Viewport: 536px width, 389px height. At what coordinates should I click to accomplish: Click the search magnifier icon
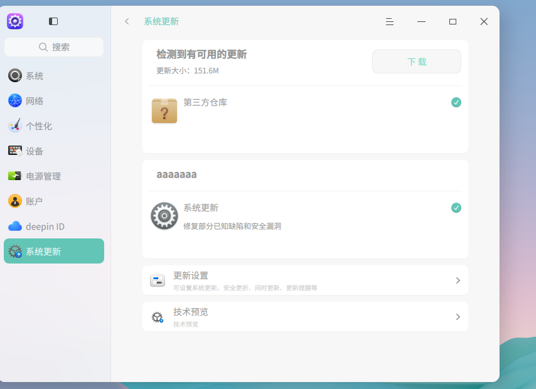click(x=43, y=47)
